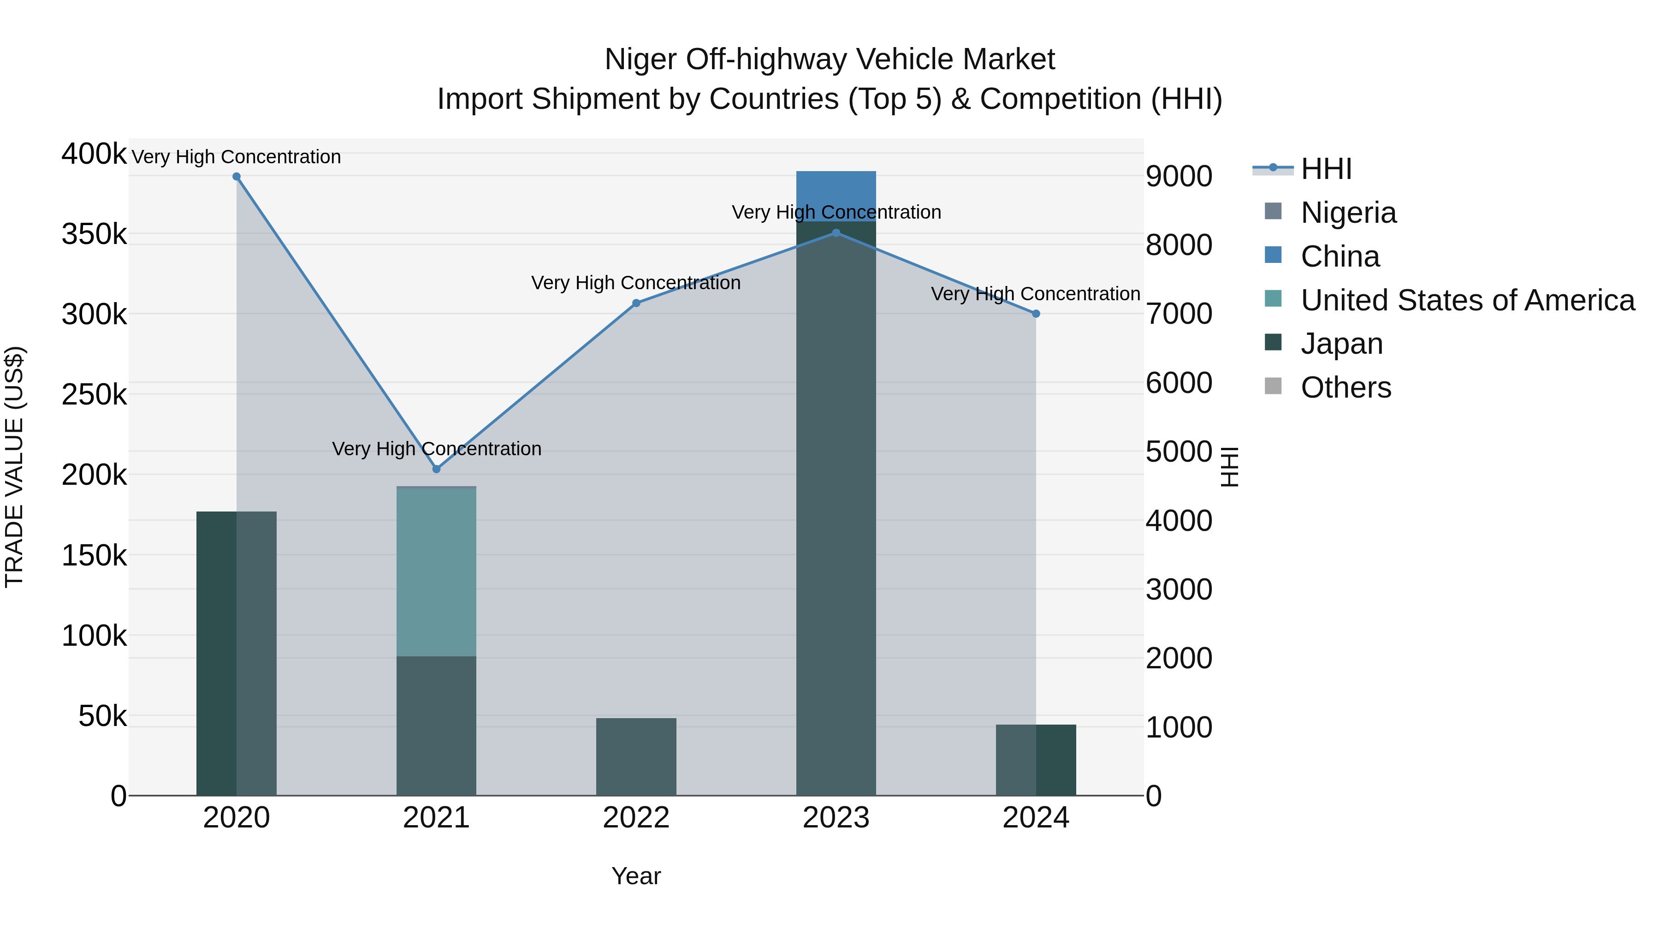Image resolution: width=1660 pixels, height=934 pixels.
Task: Click the 'Year' x-axis title
Action: pyautogui.click(x=636, y=876)
